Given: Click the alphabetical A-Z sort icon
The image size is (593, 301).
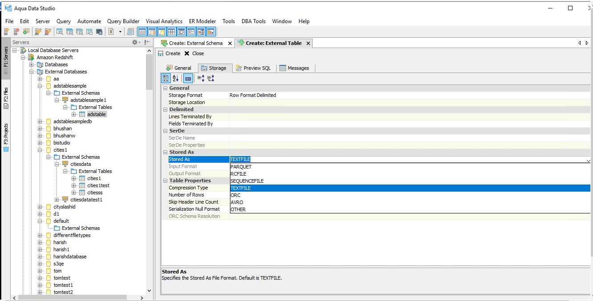Looking at the screenshot, I should pyautogui.click(x=175, y=78).
